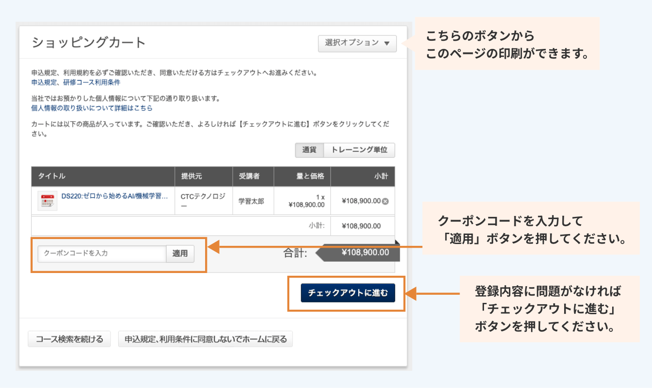Click the チェックアウトに進む button
The image size is (652, 388).
348,293
